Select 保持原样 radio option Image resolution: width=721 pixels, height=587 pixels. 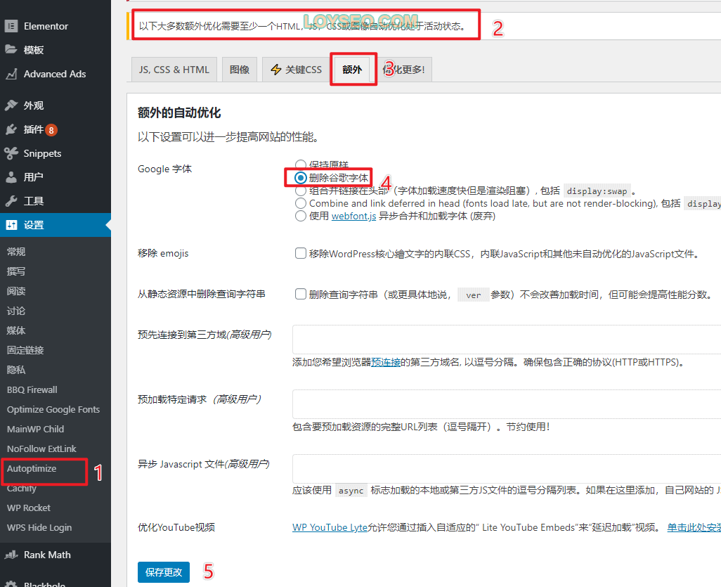(x=300, y=165)
